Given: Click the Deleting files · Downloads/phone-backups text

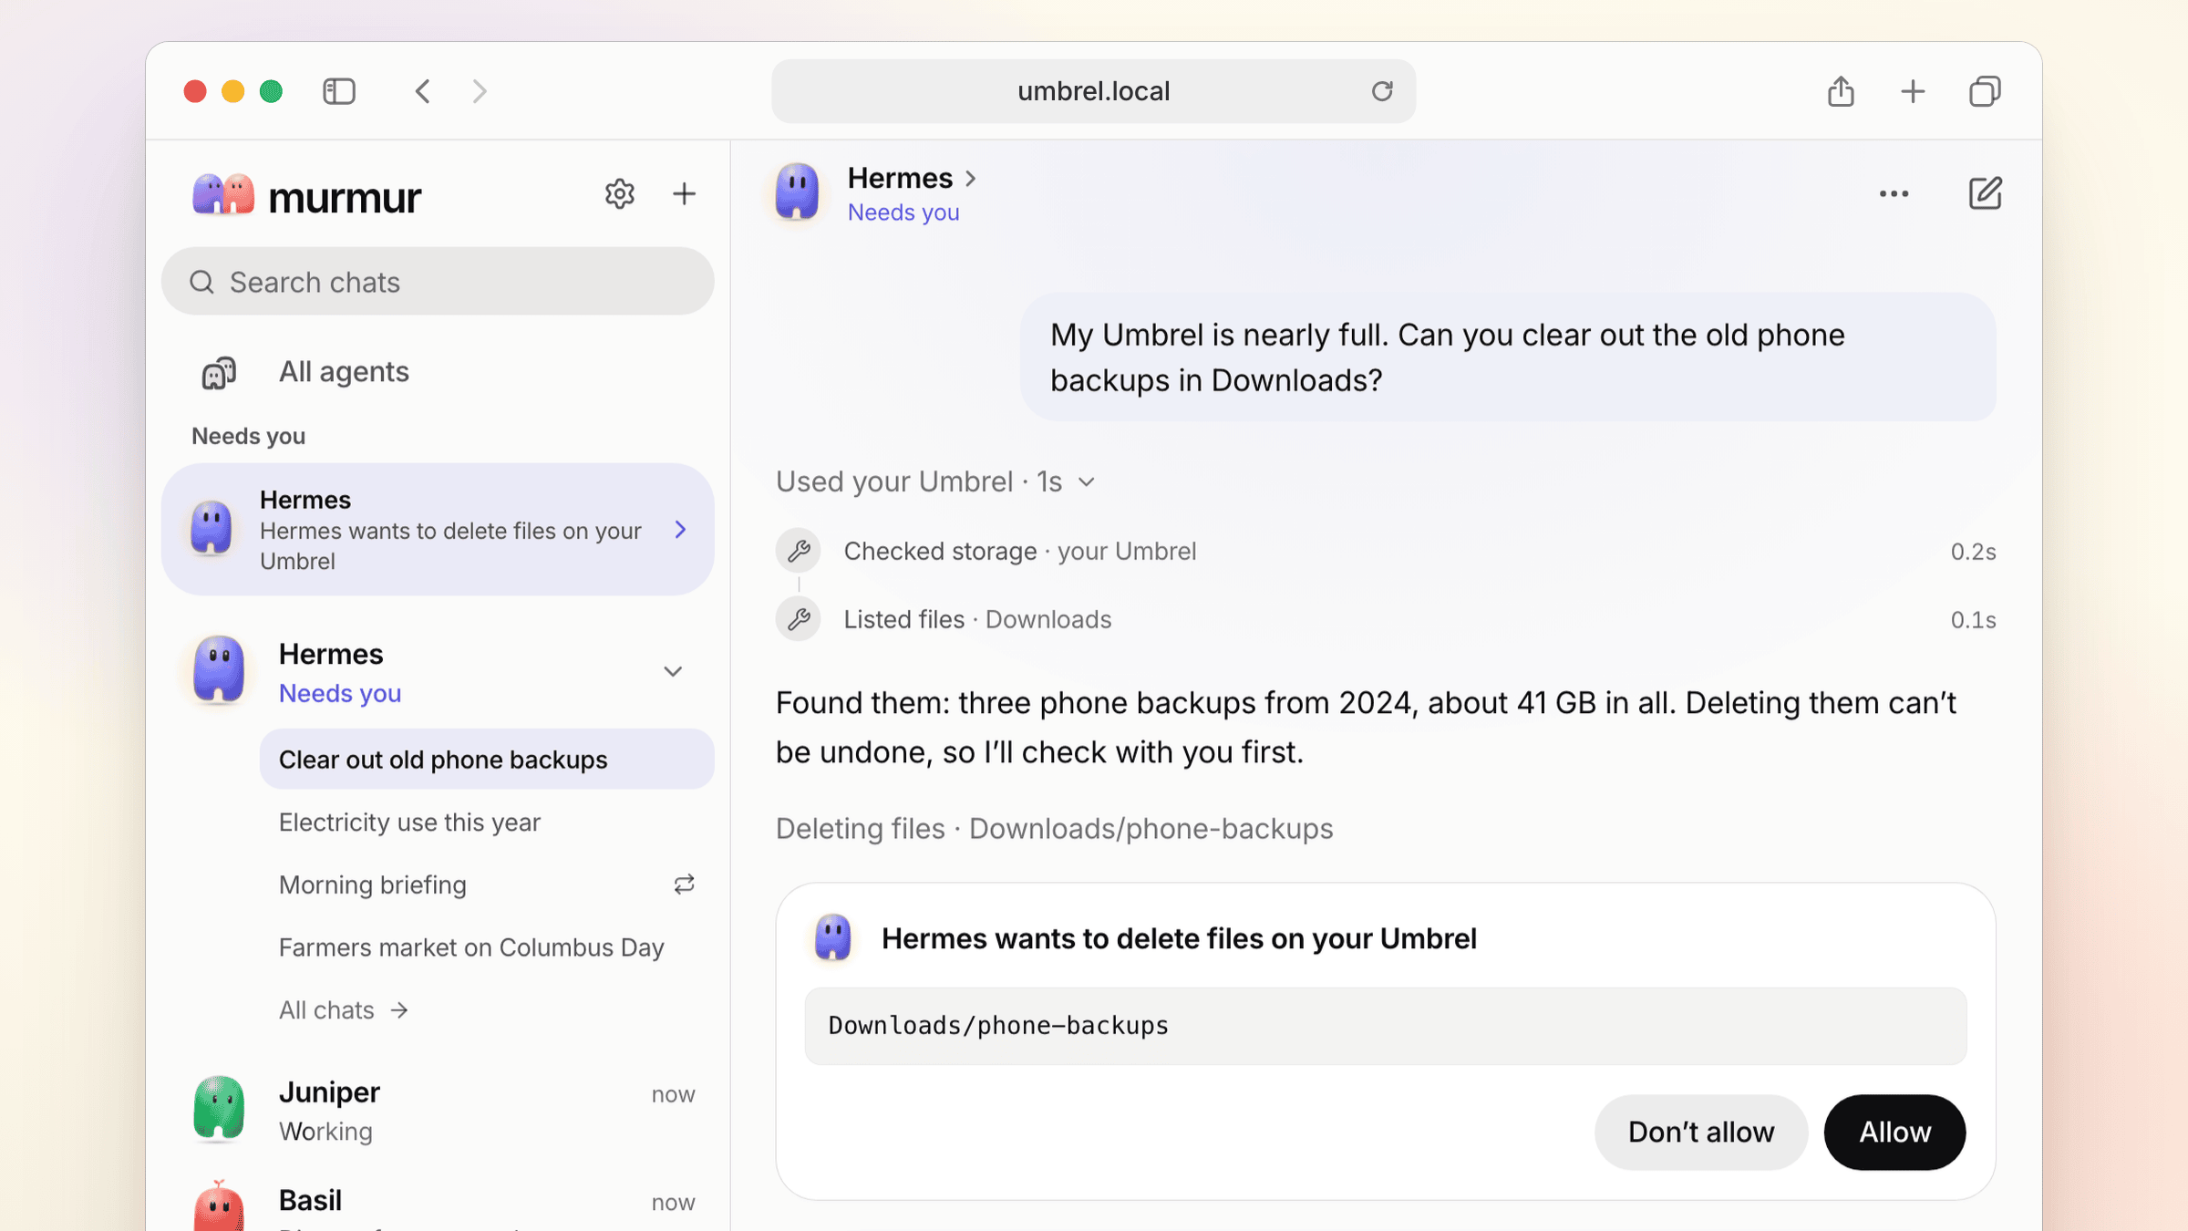Looking at the screenshot, I should [x=1054, y=829].
